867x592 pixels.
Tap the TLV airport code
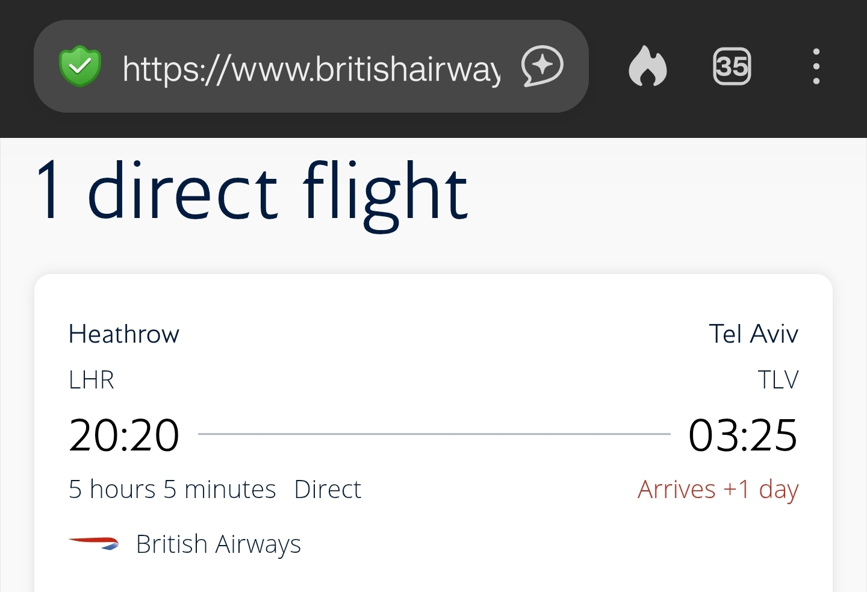[778, 380]
